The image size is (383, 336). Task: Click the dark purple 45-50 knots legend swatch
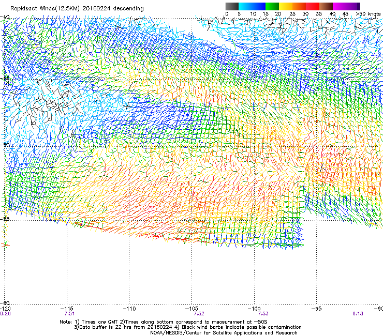tap(353, 6)
